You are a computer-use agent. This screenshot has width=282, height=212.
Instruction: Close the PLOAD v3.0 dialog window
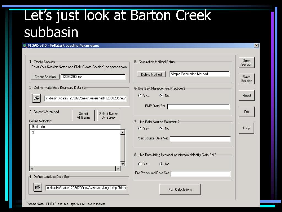[256, 46]
